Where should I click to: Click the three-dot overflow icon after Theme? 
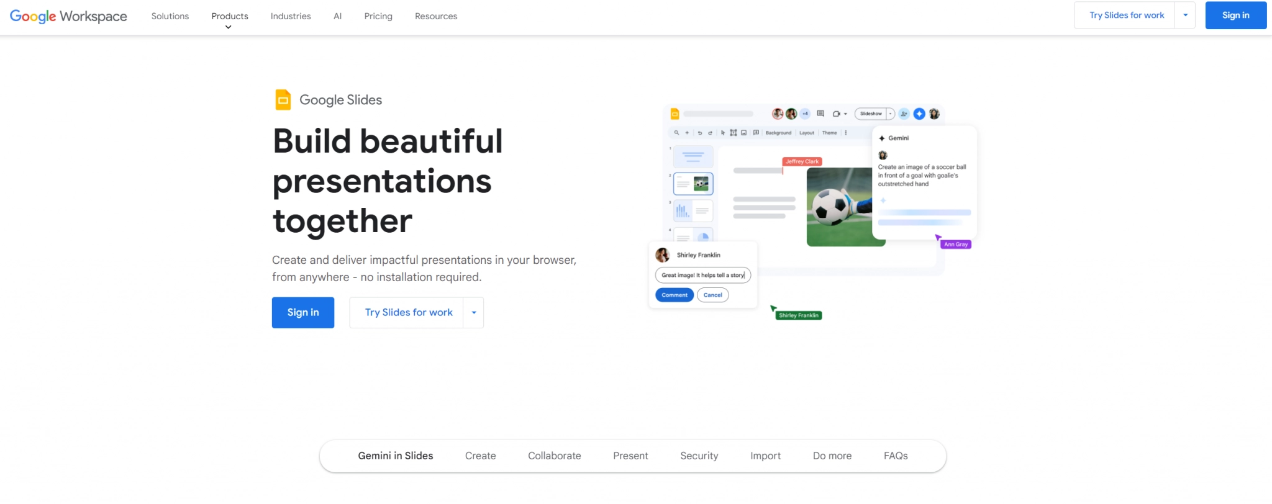click(x=846, y=133)
